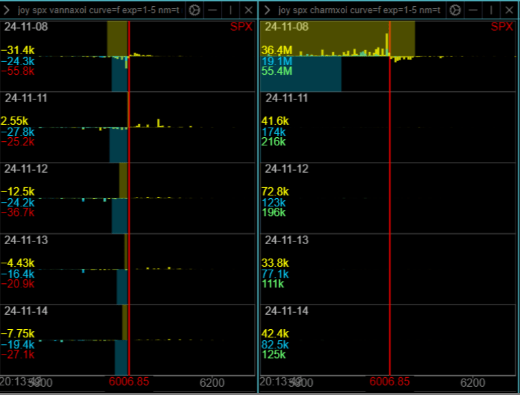Click yellow −31.4k value
Viewport: 520px width, 395px height.
coord(18,50)
